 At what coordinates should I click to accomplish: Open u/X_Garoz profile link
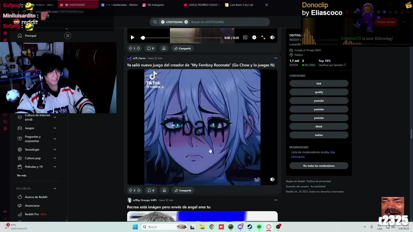point(139,58)
